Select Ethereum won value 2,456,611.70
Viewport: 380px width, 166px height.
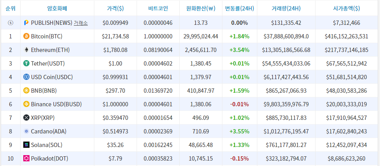click(x=201, y=50)
